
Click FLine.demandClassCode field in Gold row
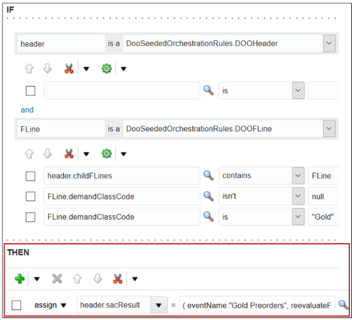coord(122,217)
